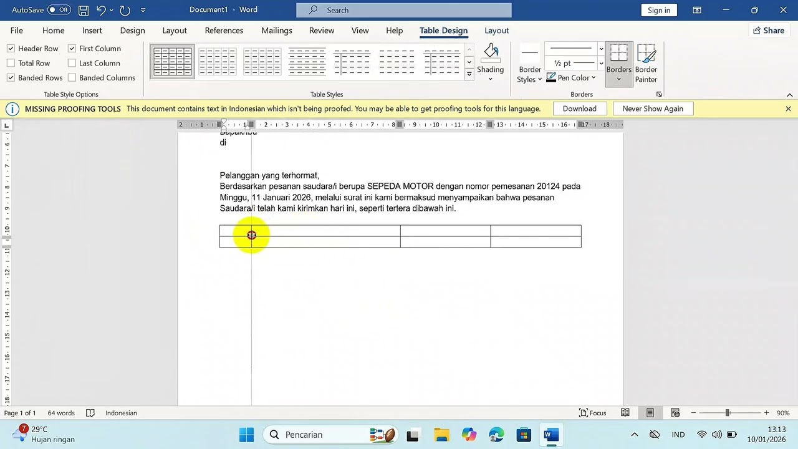798x449 pixels.
Task: Toggle the First Column checkbox
Action: pyautogui.click(x=72, y=49)
